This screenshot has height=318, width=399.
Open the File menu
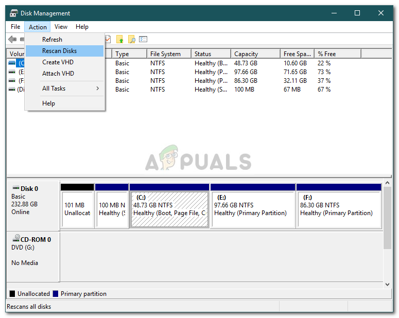15,27
